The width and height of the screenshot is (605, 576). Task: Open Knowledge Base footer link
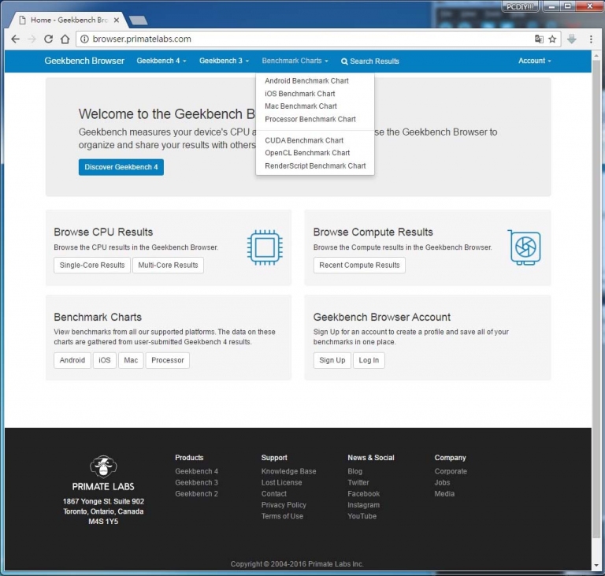[x=288, y=471]
